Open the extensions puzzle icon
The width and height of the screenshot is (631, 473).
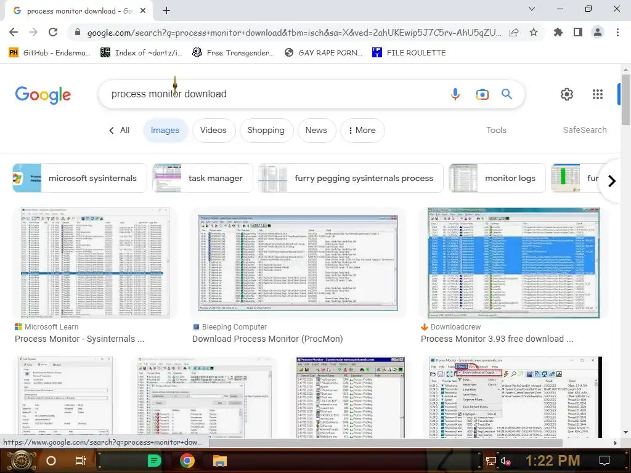[558, 32]
